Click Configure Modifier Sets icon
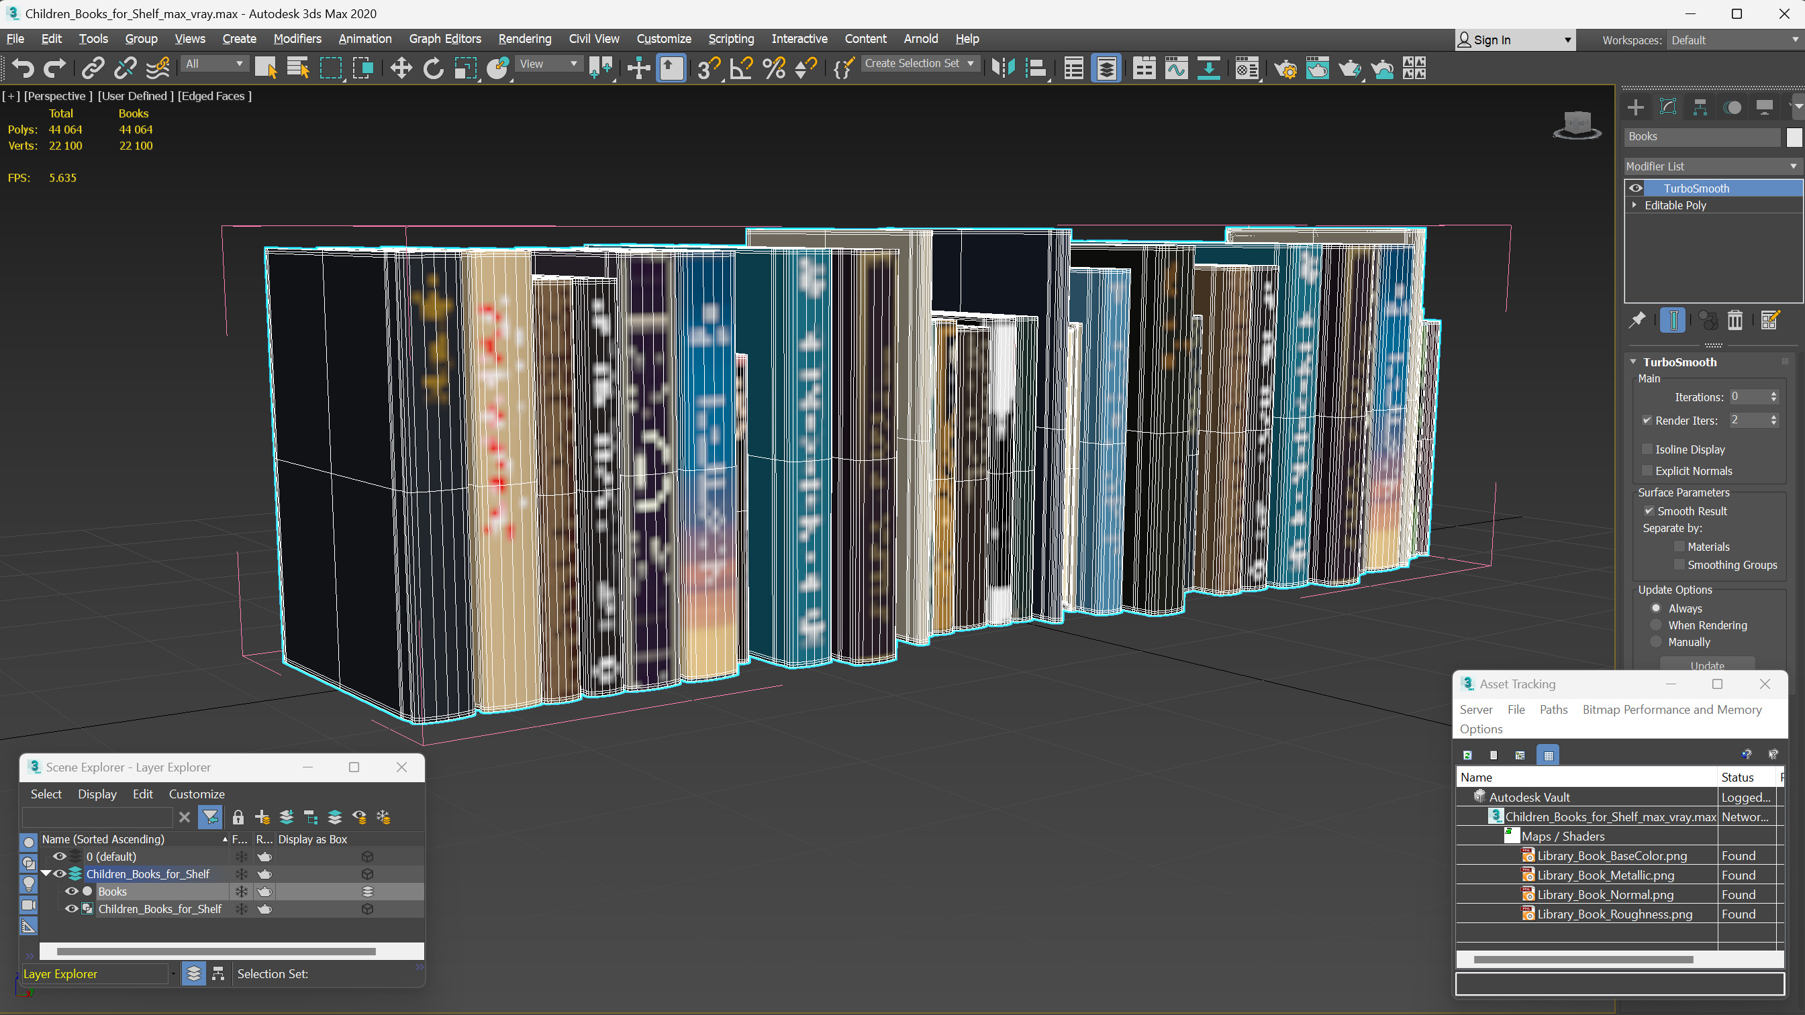Image resolution: width=1805 pixels, height=1015 pixels. coord(1770,320)
